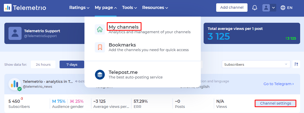Click Analytics and management of your channels
The image size is (304, 113).
pyautogui.click(x=149, y=32)
